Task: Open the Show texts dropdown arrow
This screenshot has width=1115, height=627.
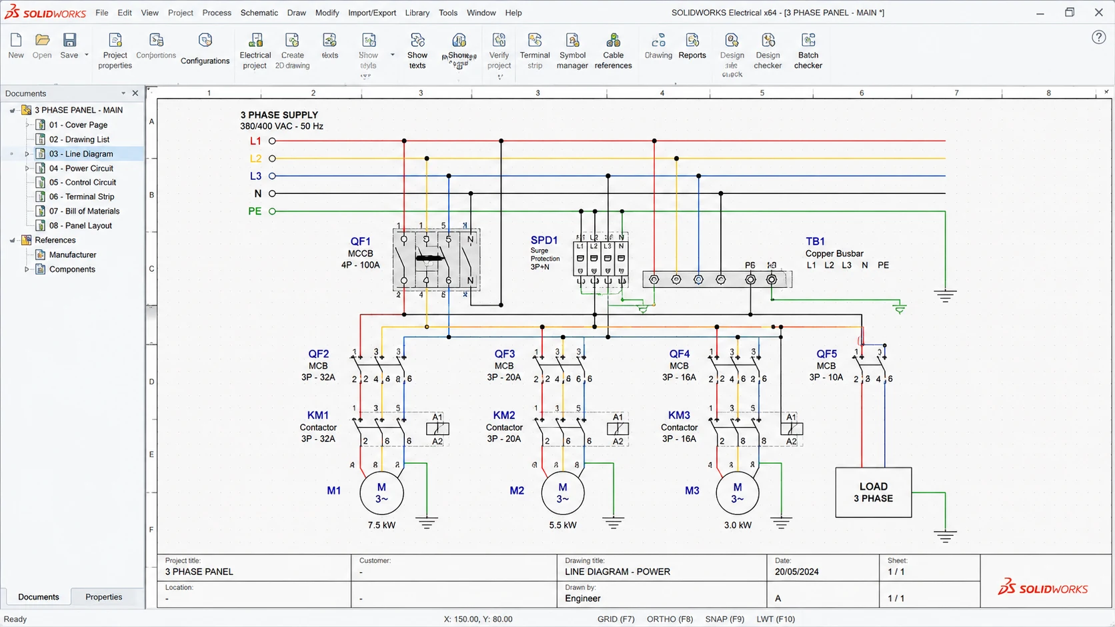Action: pyautogui.click(x=393, y=55)
